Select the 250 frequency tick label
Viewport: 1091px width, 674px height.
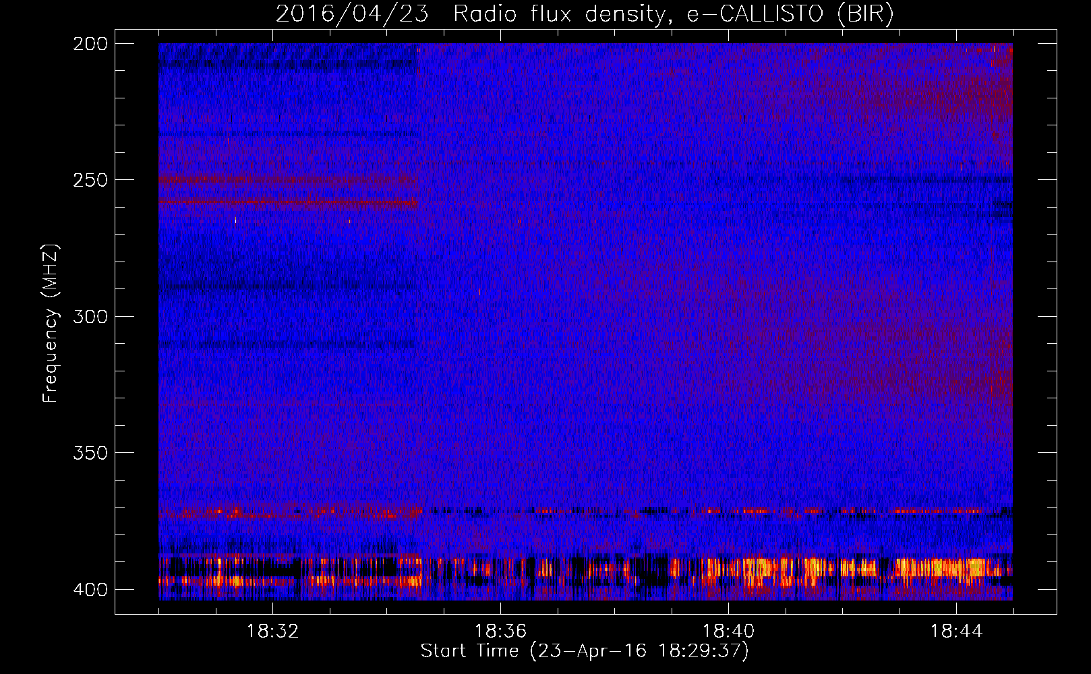pos(90,180)
